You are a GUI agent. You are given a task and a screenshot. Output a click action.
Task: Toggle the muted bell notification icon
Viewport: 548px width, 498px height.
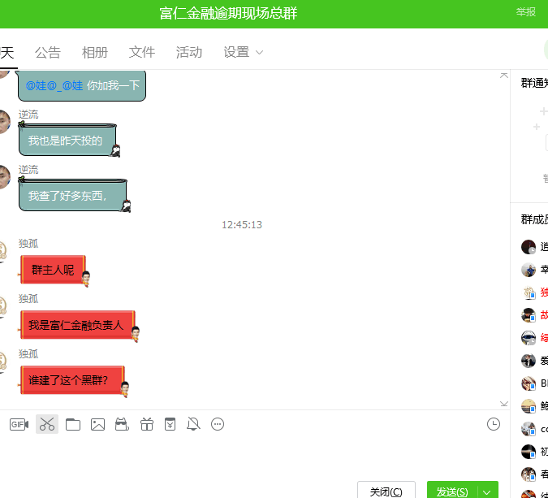[x=193, y=424]
